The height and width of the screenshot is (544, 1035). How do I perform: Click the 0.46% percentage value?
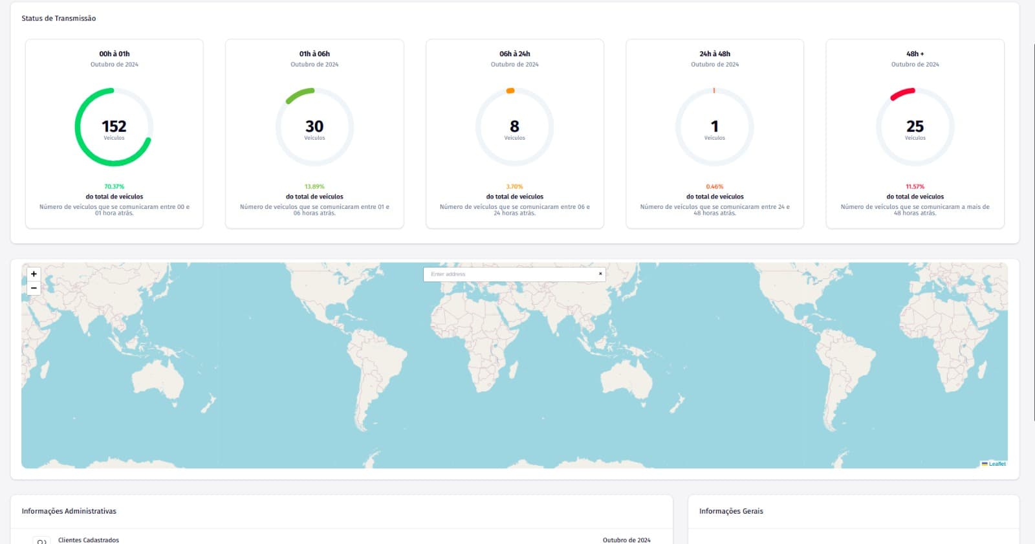[714, 186]
